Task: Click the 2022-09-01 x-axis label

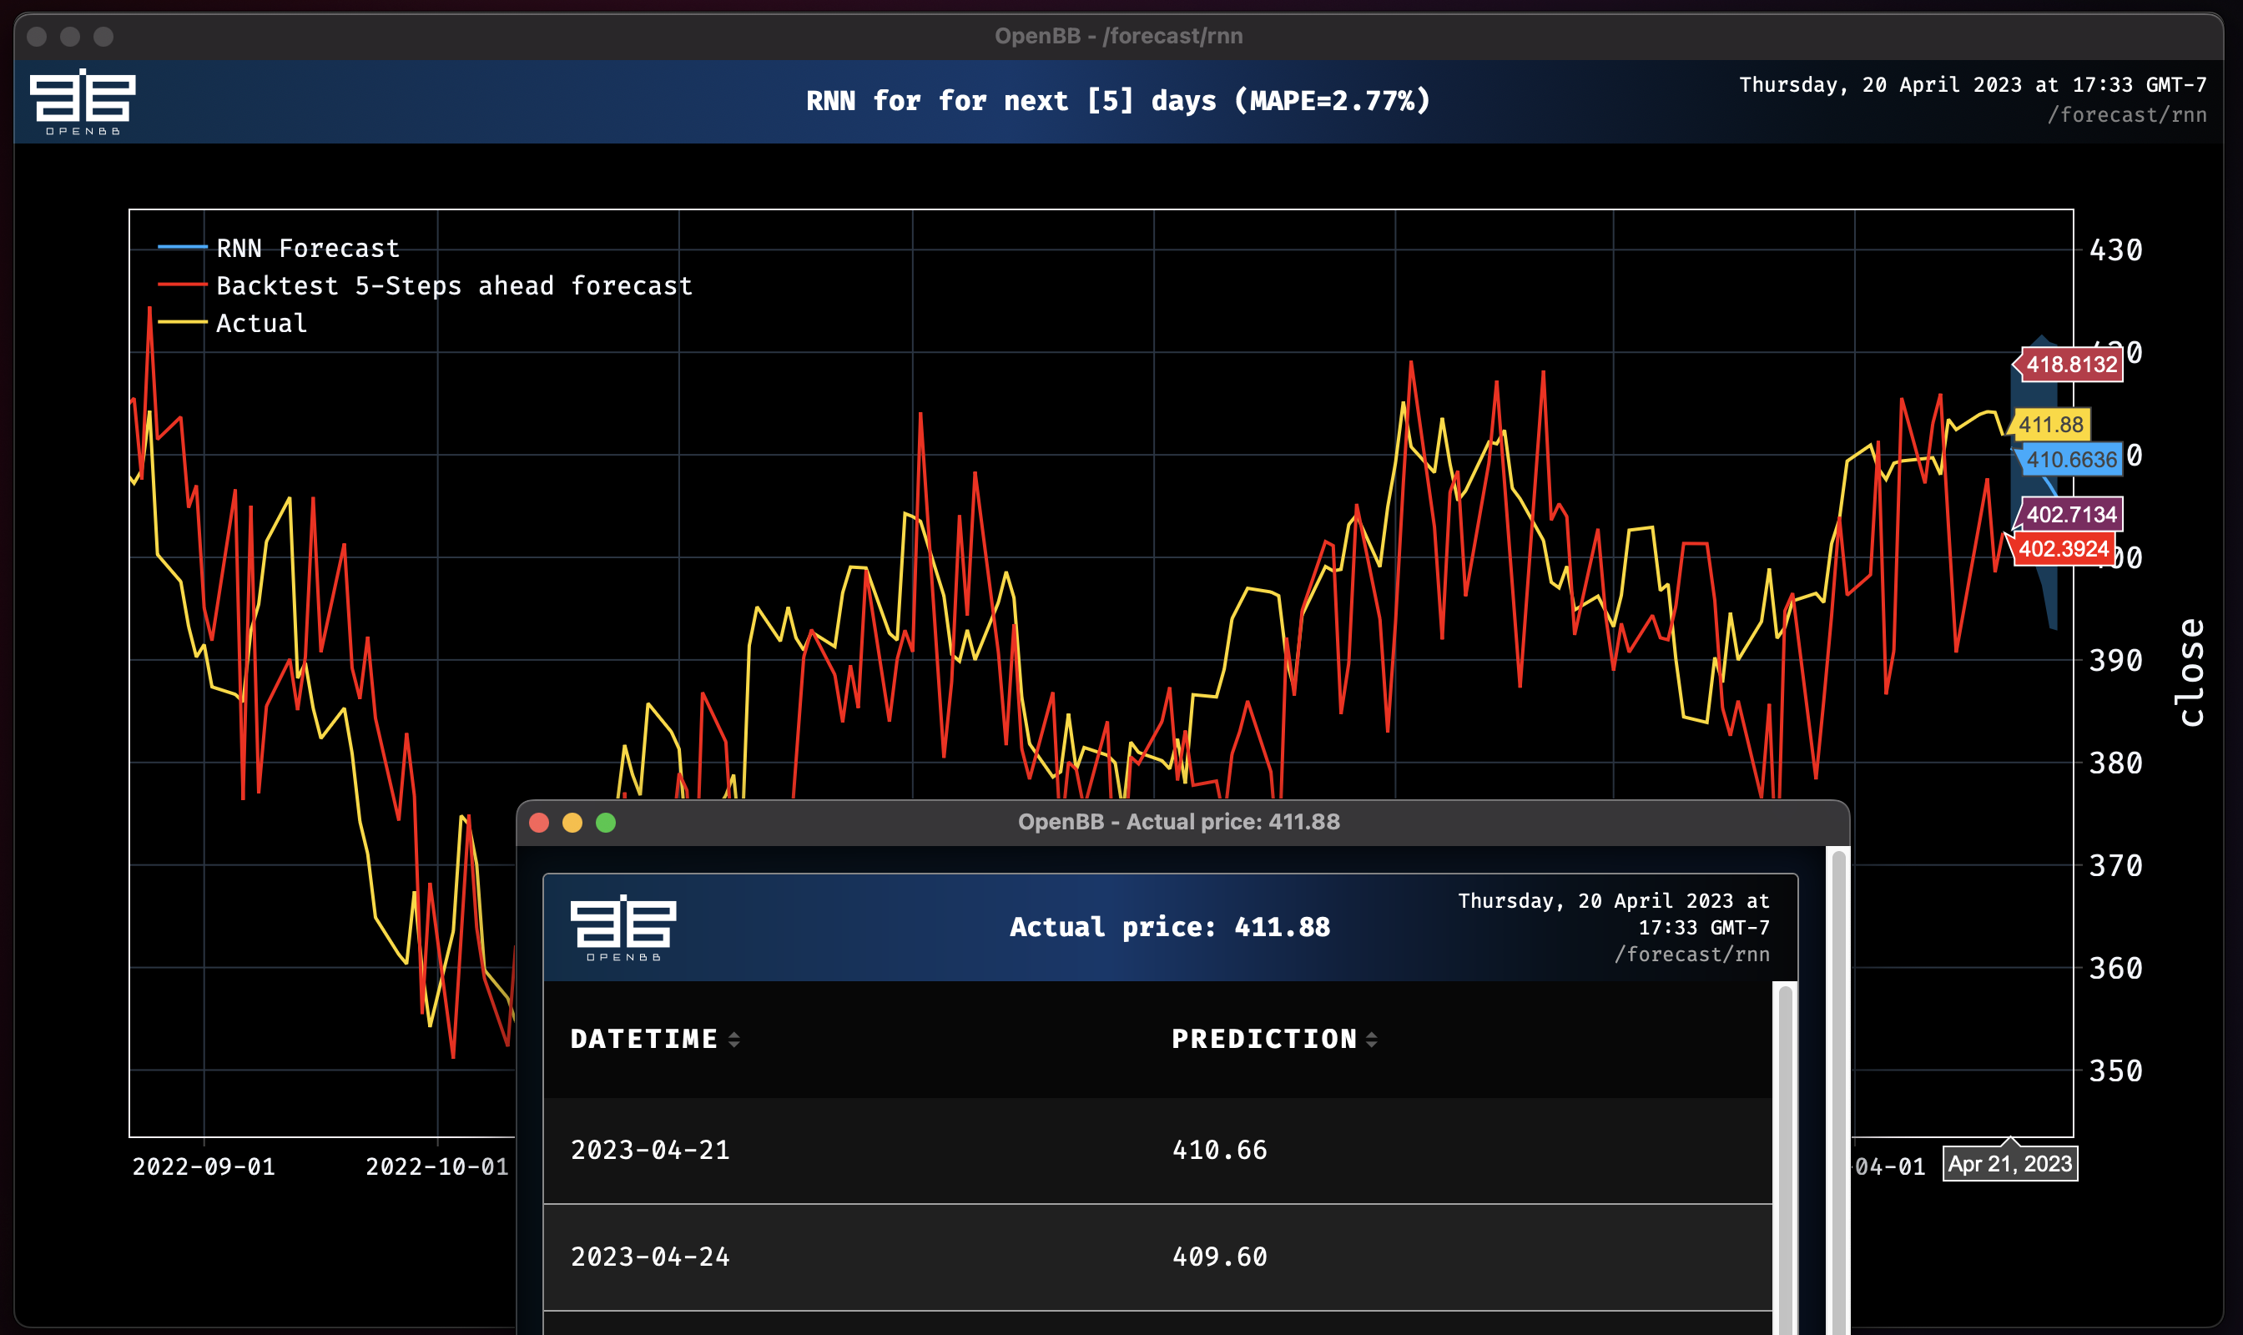Action: click(x=204, y=1166)
